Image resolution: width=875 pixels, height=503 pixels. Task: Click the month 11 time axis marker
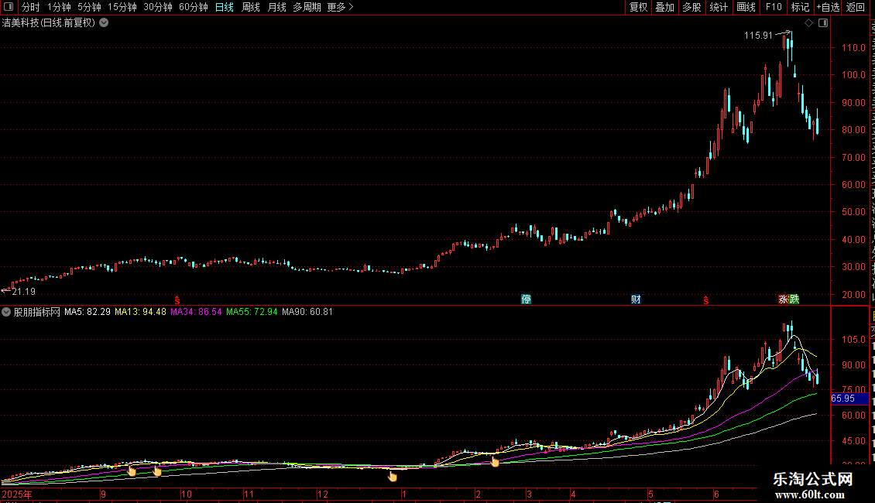click(249, 494)
